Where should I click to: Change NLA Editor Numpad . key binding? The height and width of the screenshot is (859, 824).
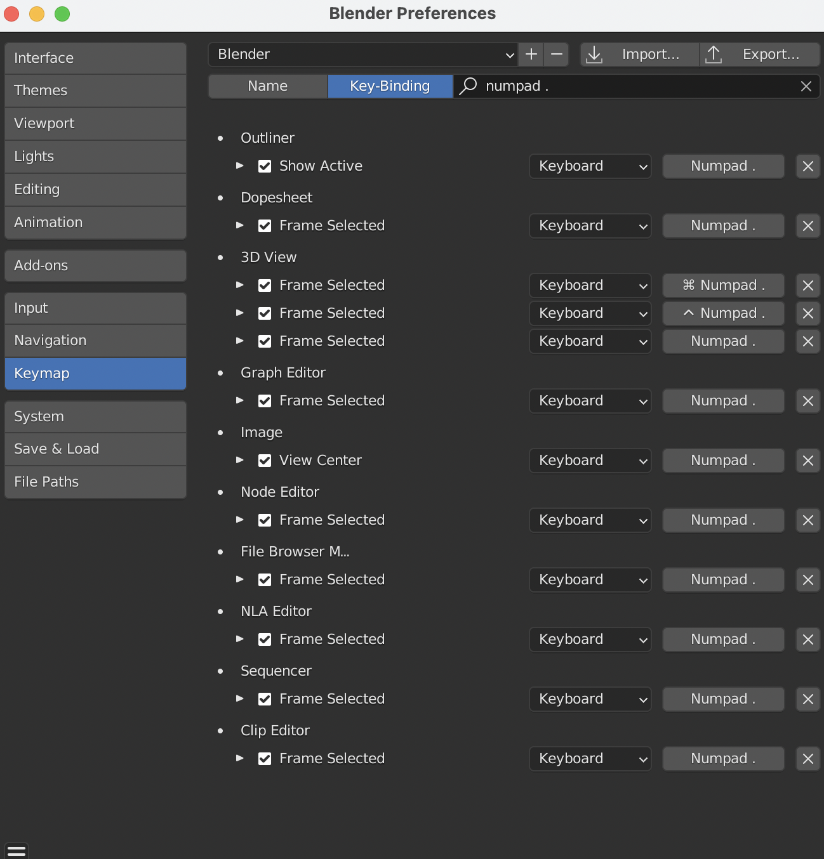coord(724,639)
